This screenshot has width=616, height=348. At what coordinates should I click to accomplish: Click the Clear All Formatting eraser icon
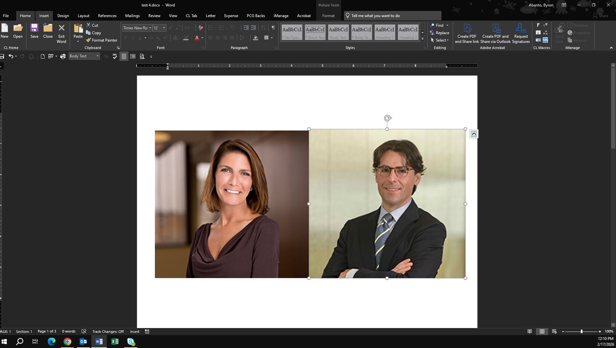pyautogui.click(x=201, y=28)
